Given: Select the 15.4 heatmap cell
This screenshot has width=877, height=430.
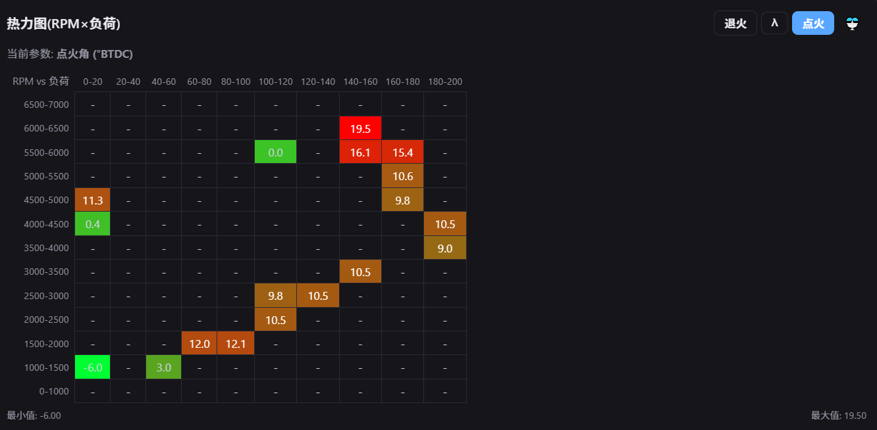Looking at the screenshot, I should (402, 152).
